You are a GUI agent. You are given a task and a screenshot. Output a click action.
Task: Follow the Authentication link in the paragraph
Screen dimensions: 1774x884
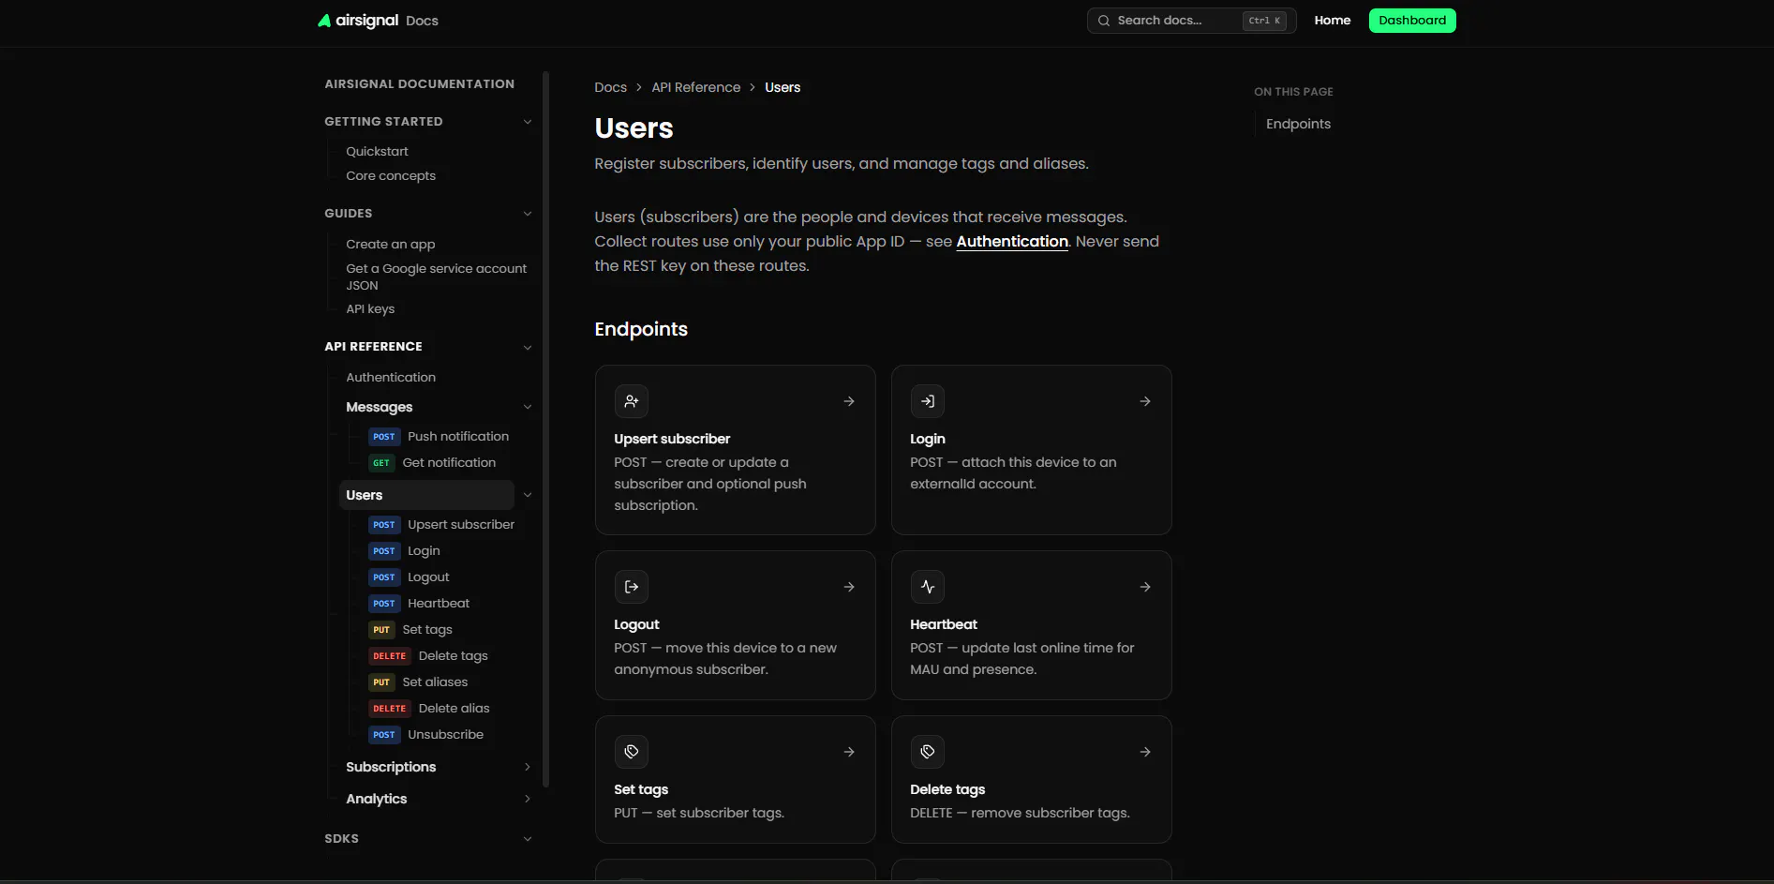1012,242
